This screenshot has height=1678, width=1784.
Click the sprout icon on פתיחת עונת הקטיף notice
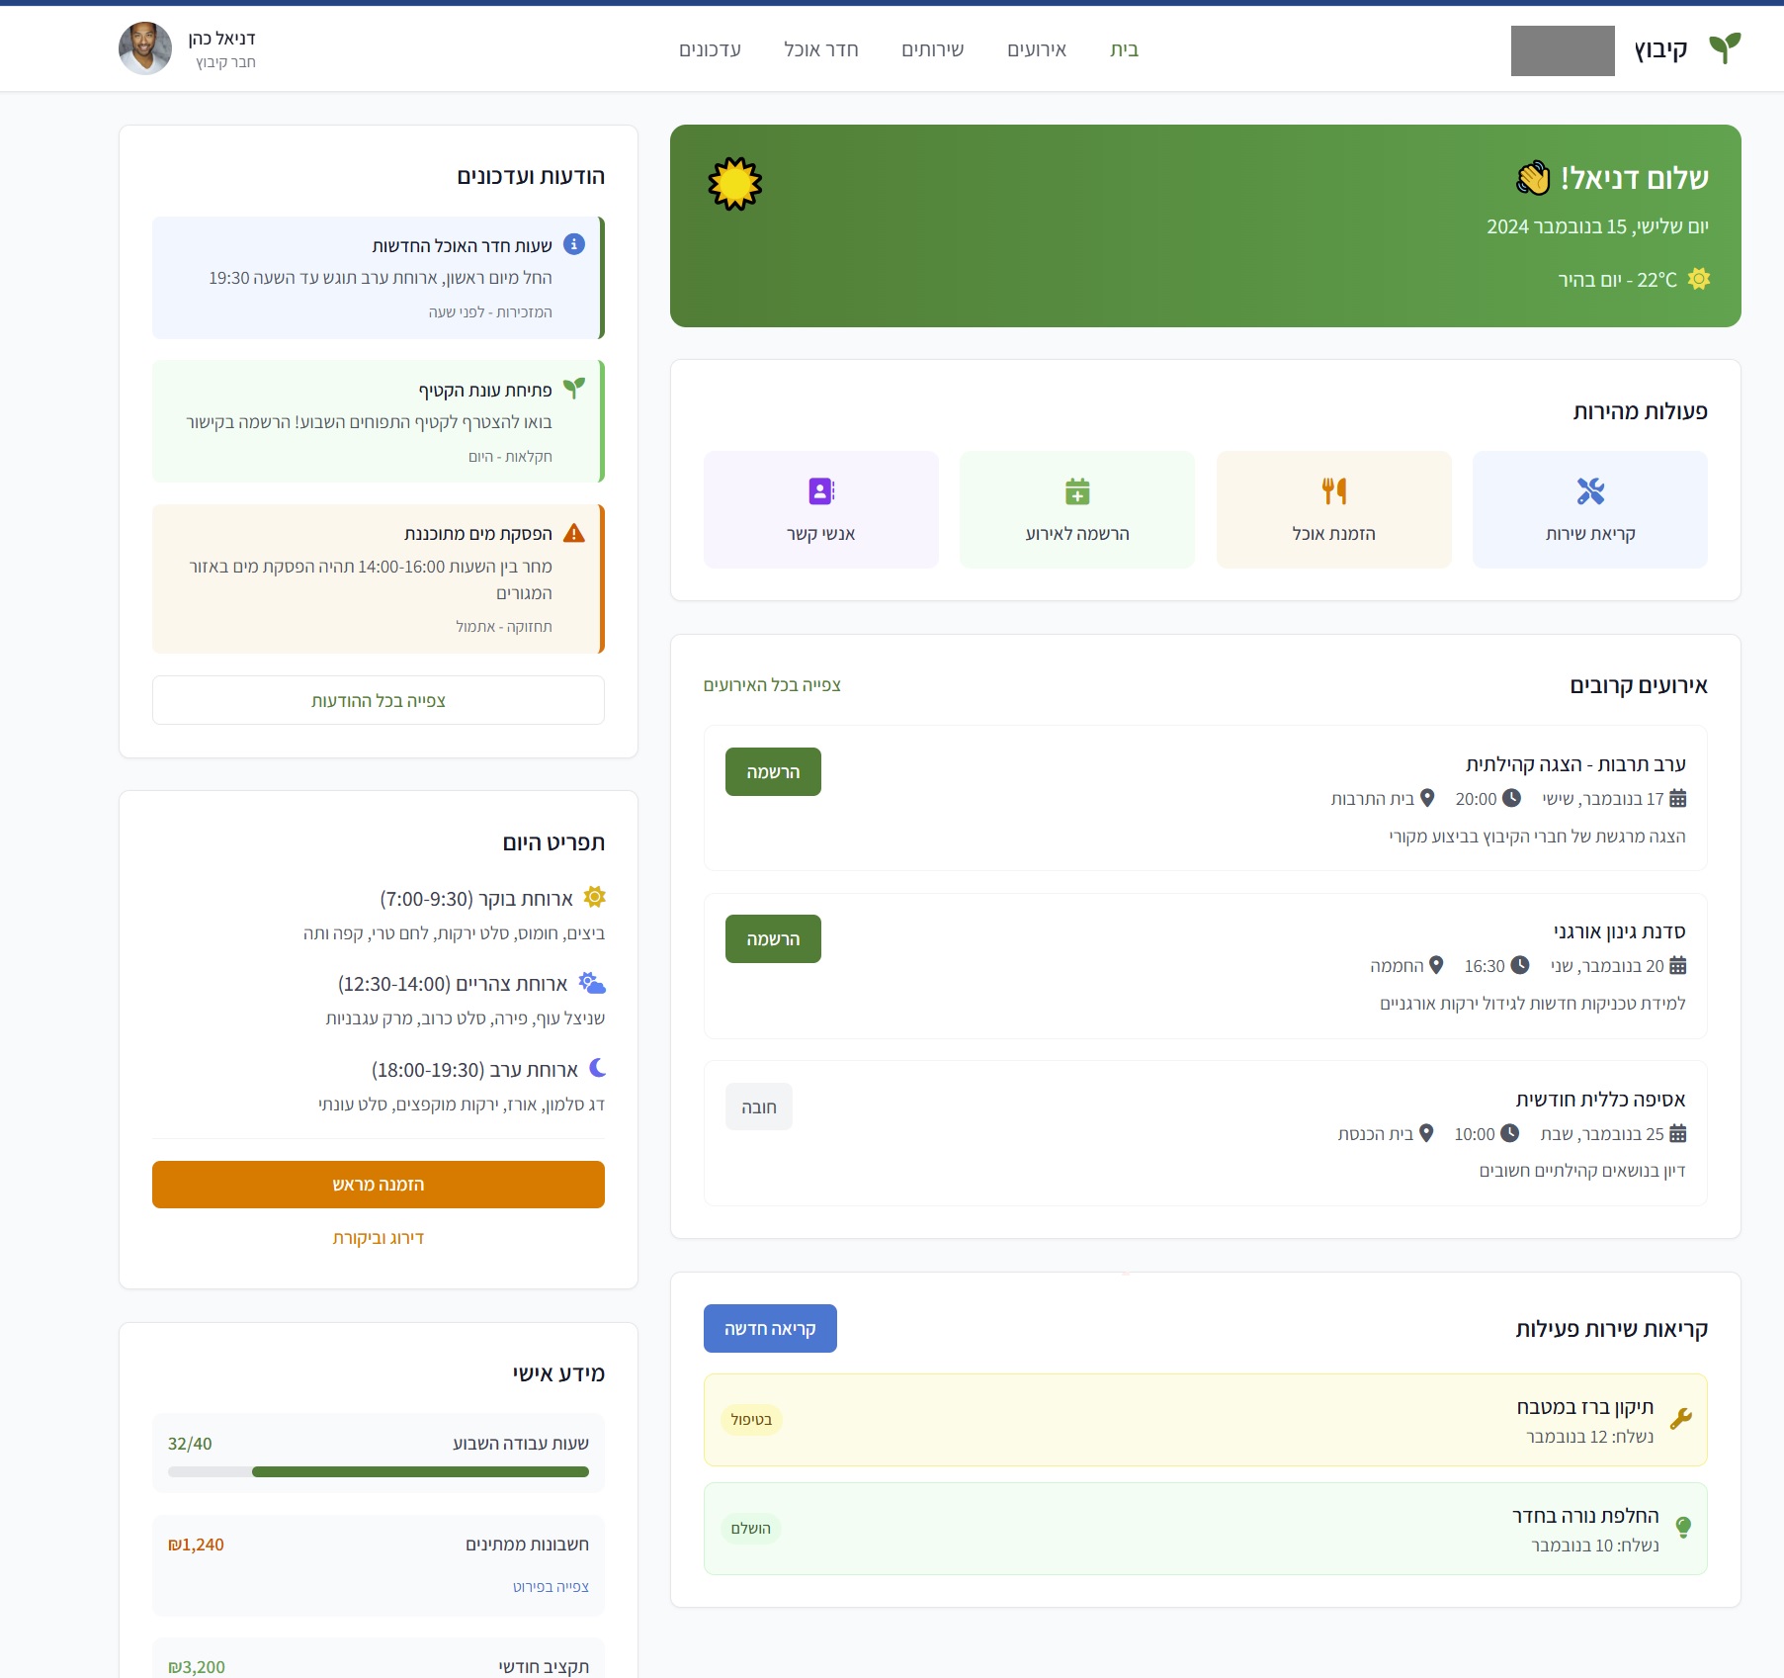pos(573,389)
